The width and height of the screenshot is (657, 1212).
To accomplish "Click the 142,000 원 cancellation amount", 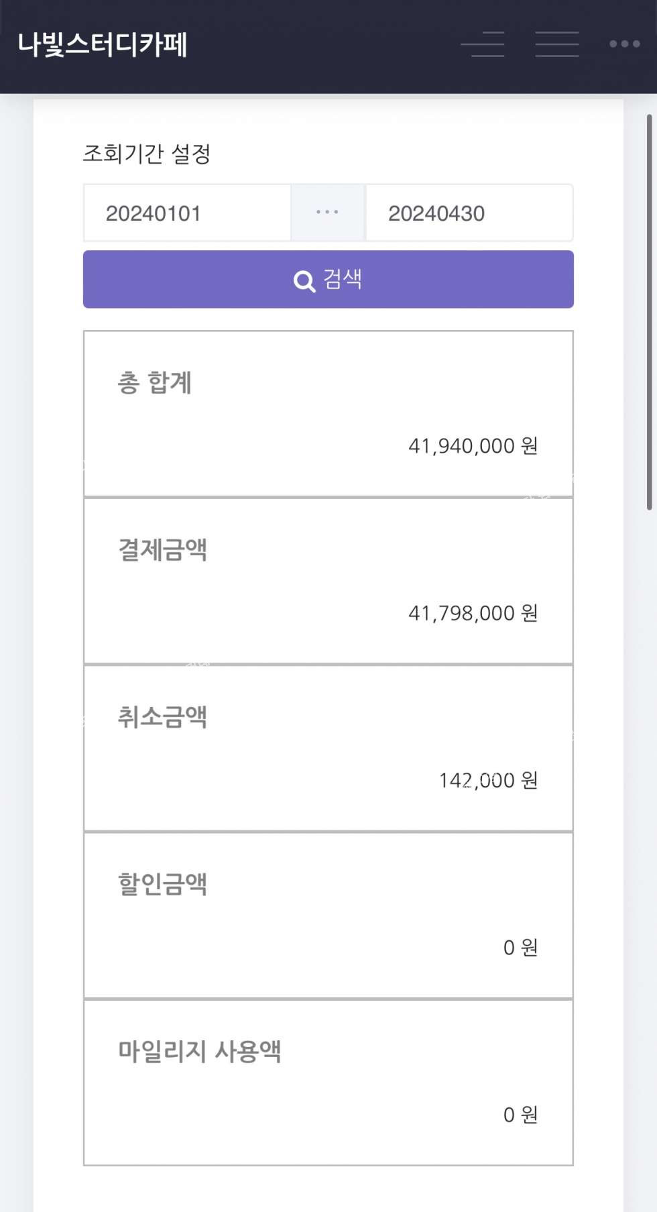I will pos(488,780).
